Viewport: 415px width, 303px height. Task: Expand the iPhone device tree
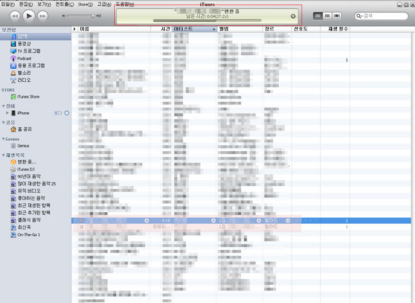click(x=7, y=112)
